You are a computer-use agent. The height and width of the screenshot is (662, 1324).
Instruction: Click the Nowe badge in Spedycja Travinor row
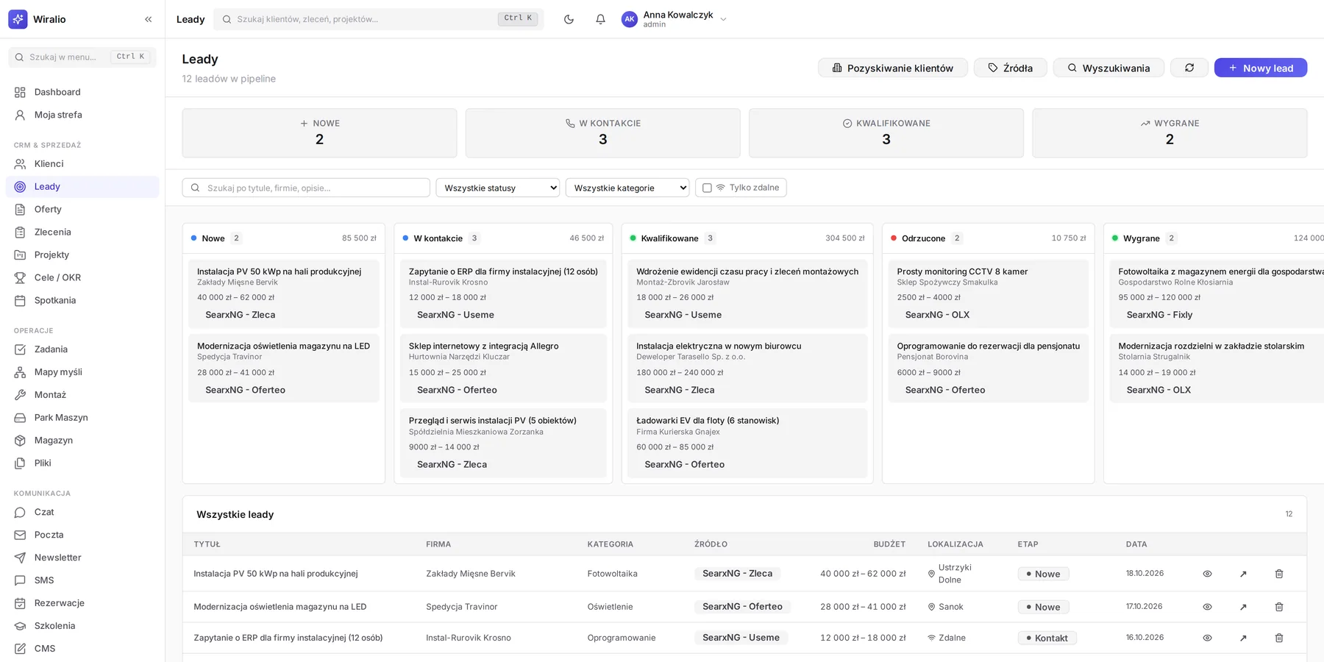1044,607
